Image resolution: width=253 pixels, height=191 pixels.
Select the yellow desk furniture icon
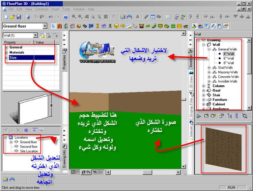tap(123, 26)
